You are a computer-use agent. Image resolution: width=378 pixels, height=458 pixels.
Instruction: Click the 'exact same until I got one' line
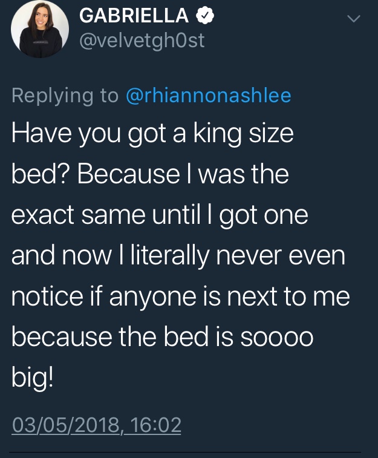pos(160,215)
